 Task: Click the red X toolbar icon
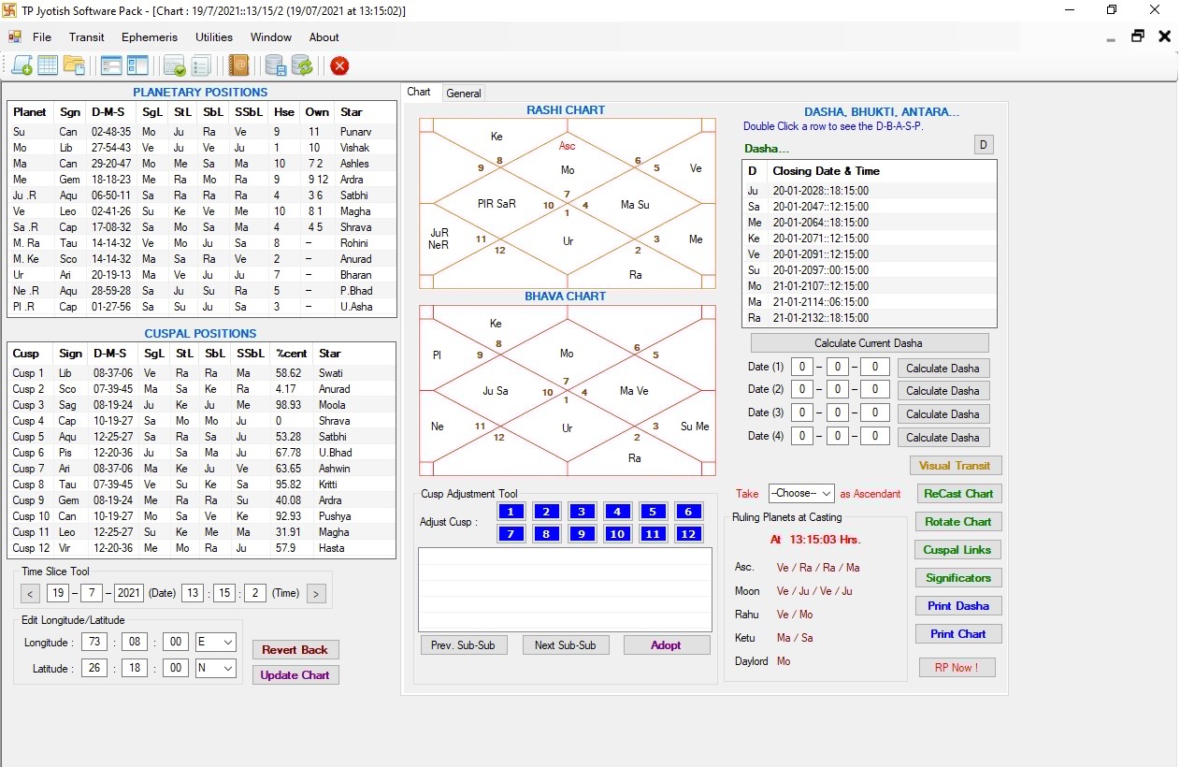click(x=339, y=65)
